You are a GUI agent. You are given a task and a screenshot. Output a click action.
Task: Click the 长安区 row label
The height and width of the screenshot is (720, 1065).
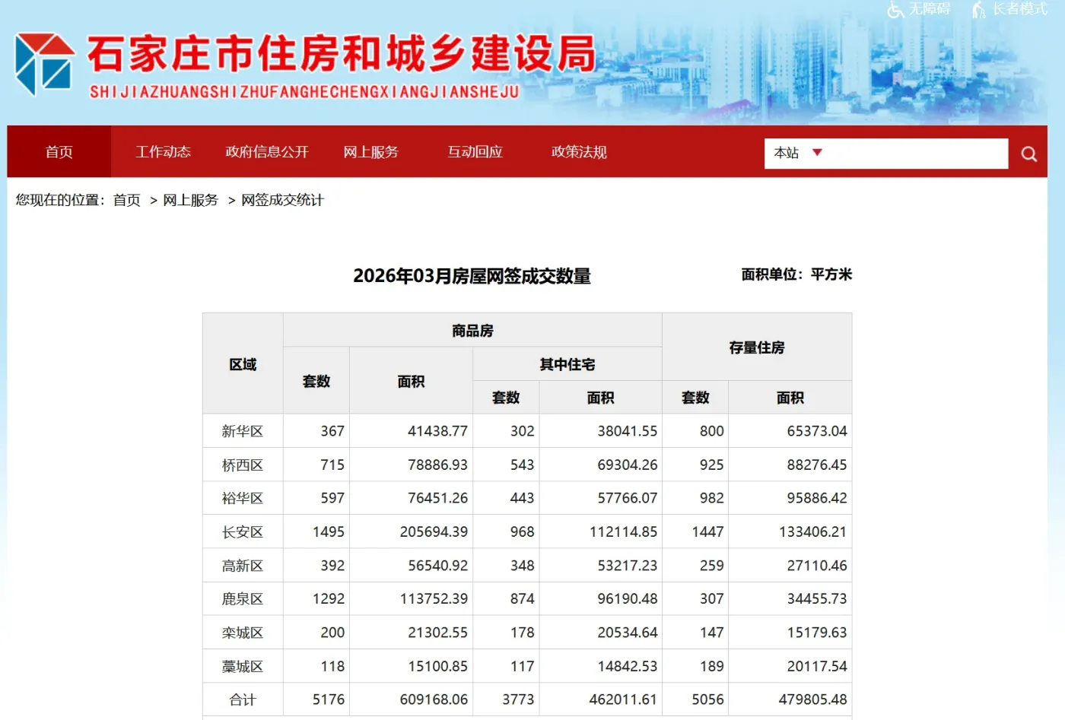(x=243, y=532)
